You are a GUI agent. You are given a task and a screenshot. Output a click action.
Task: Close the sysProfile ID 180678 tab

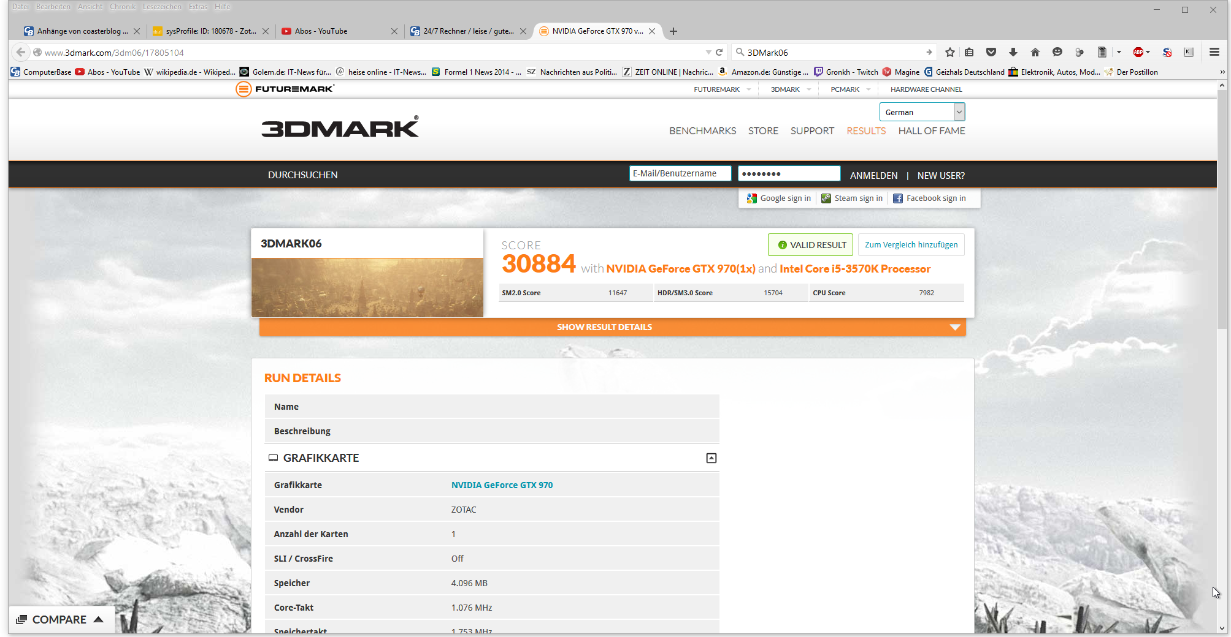coord(266,31)
